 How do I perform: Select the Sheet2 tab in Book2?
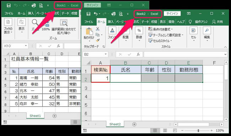tap(115, 124)
